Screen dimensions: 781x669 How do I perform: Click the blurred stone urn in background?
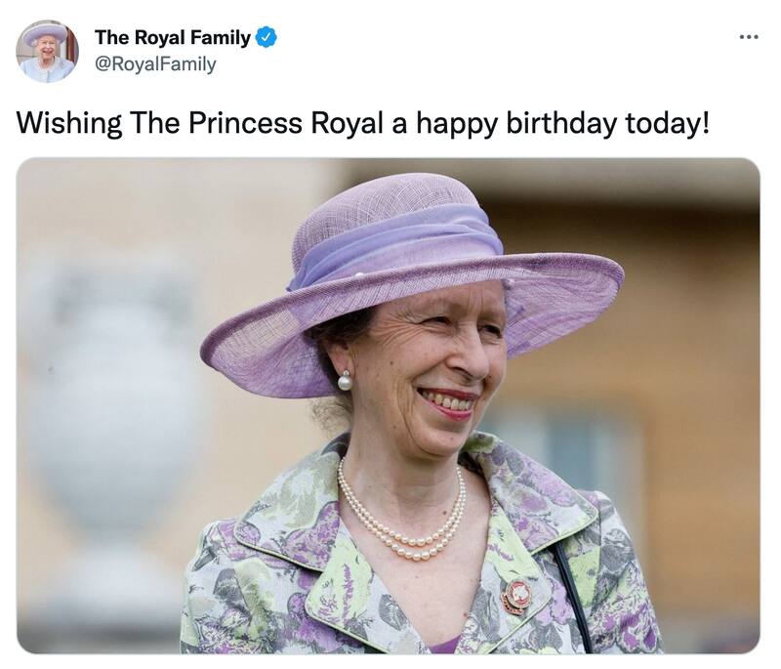coord(107,410)
